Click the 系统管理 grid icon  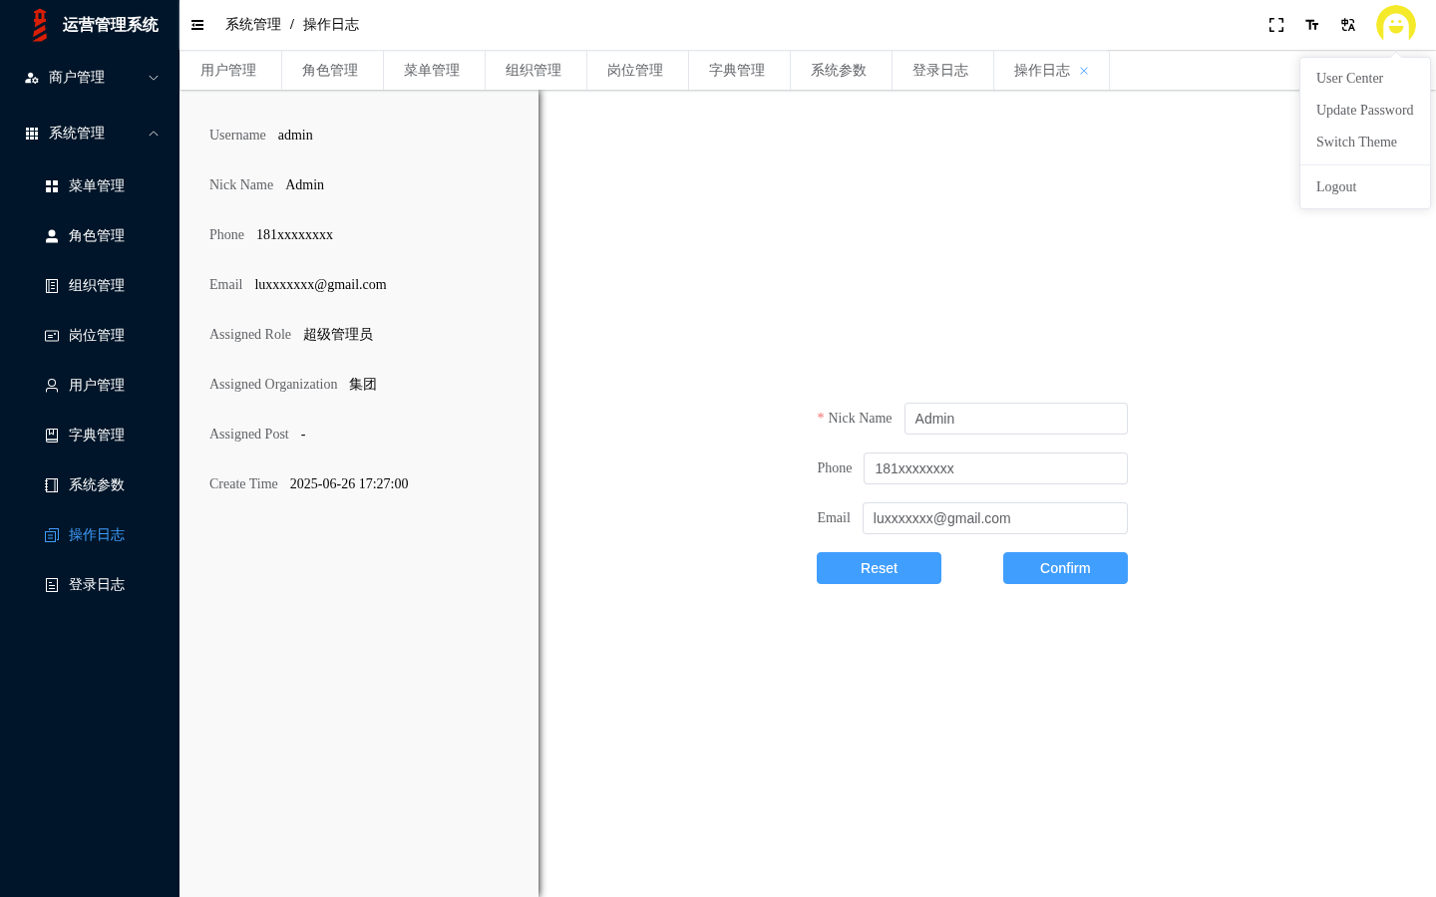click(32, 134)
